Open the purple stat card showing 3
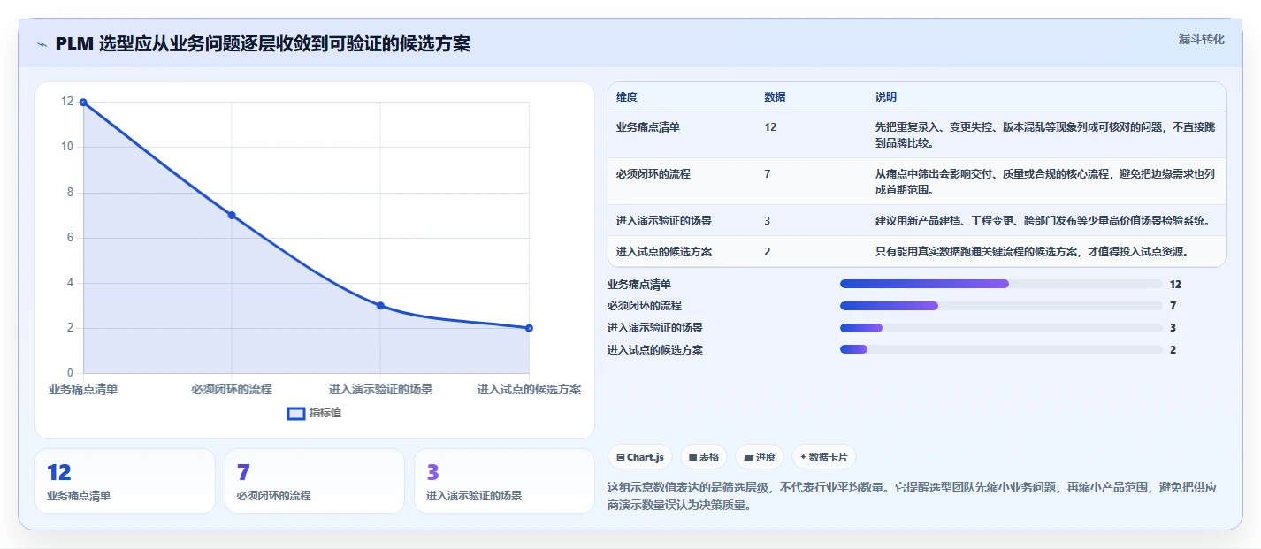The image size is (1261, 549). tap(504, 481)
